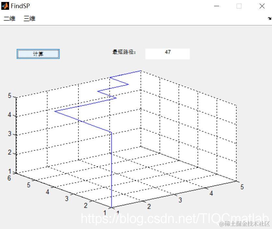Click the MATLAB logo icon in the title bar
Viewport: 272px width, 229px height.
5,6
